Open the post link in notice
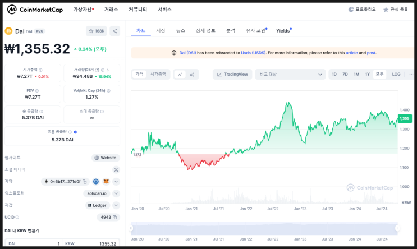The height and width of the screenshot is (249, 417). (x=371, y=53)
